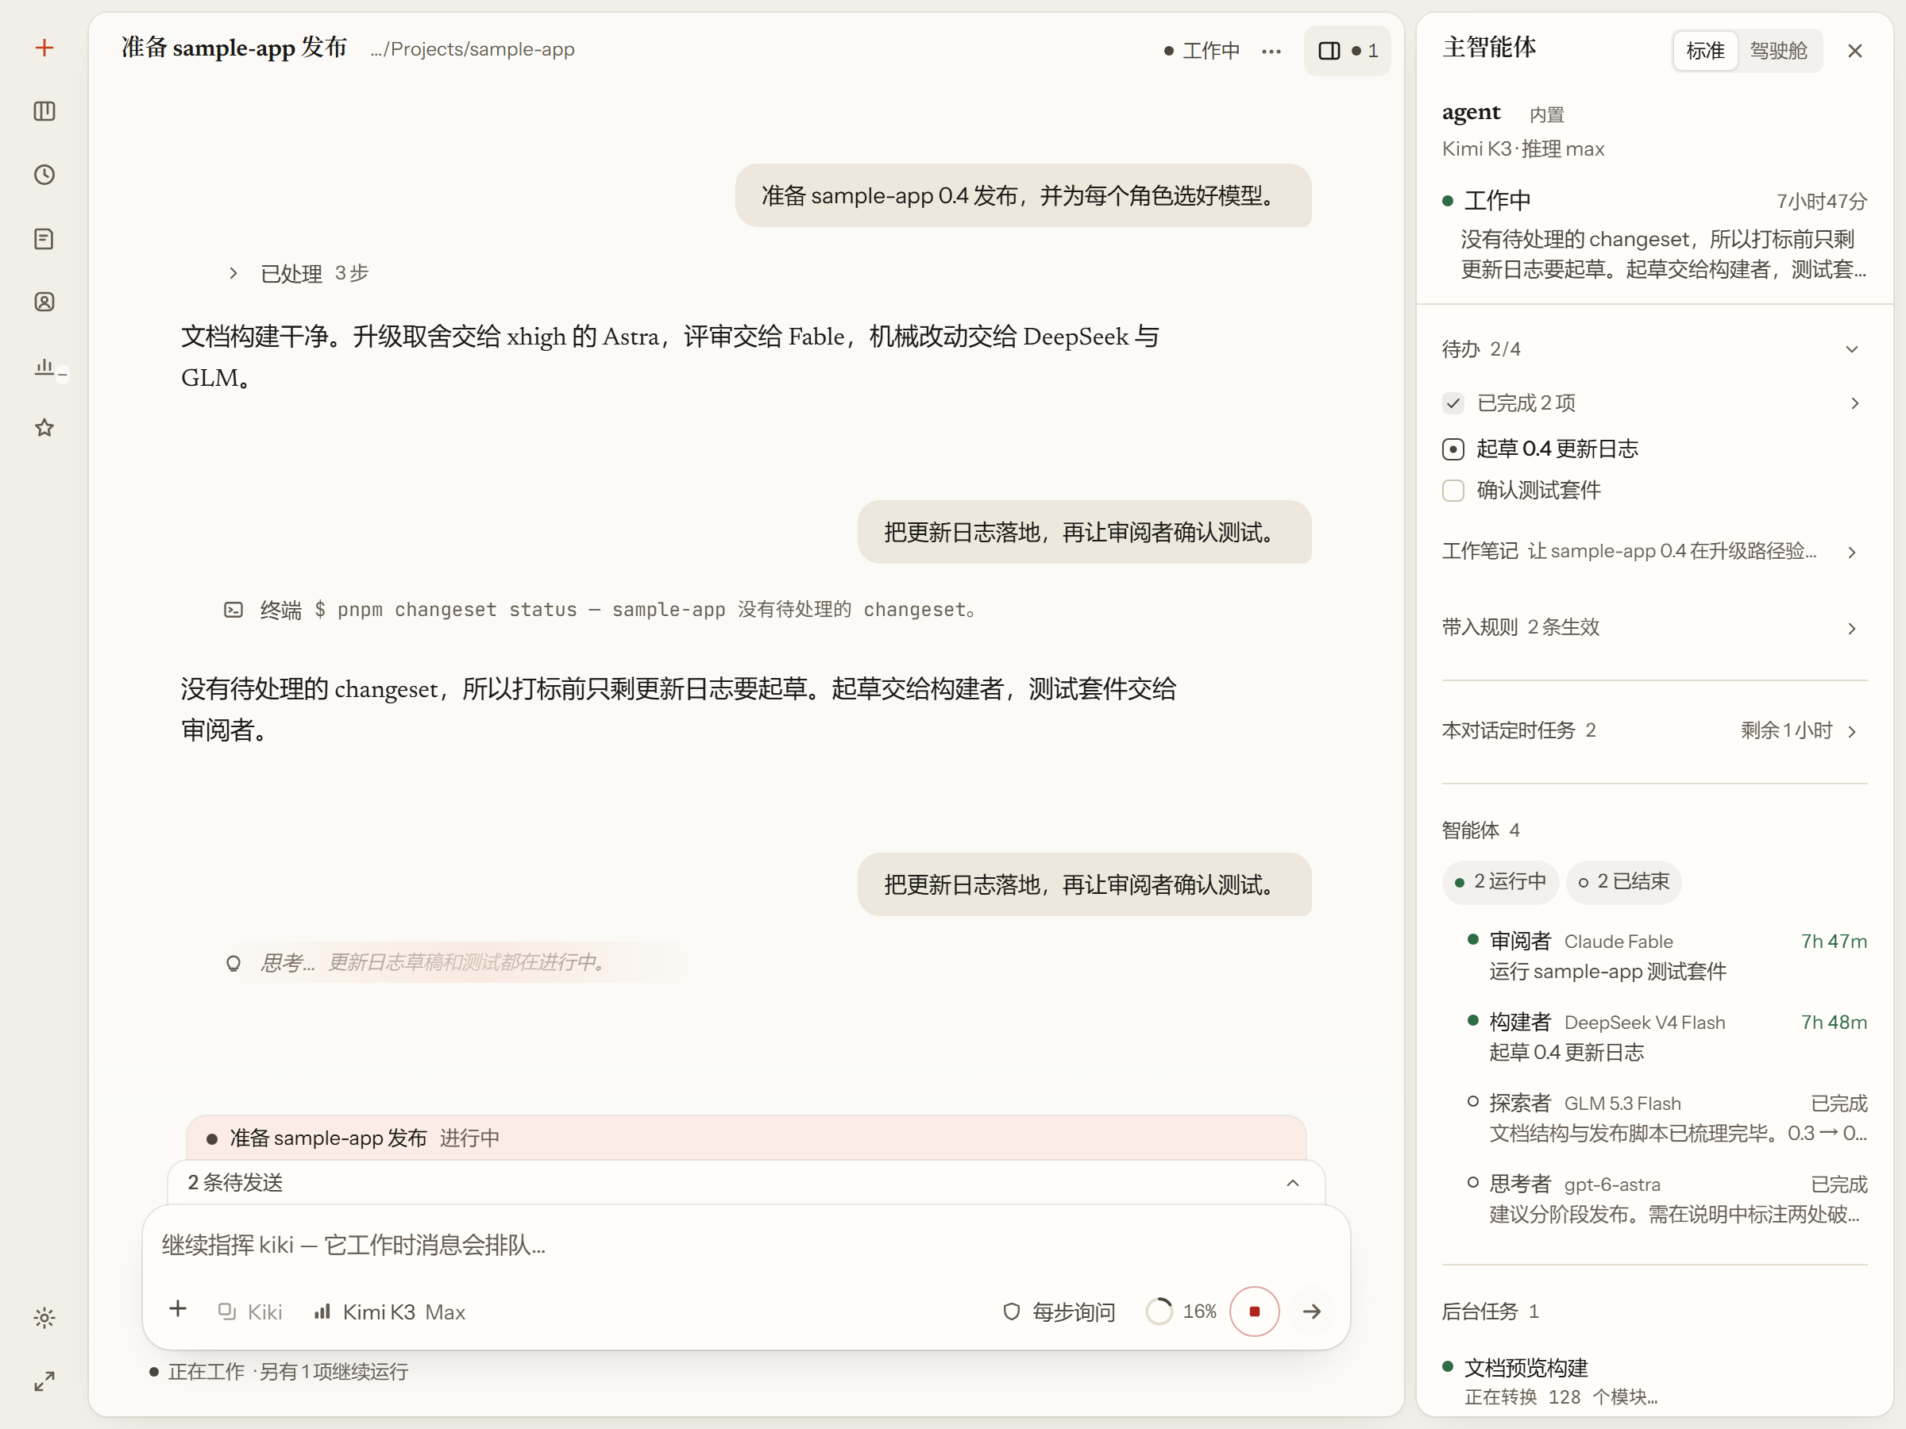
Task: Click the 准备 sample-app 发布 session title
Action: pyautogui.click(x=233, y=48)
